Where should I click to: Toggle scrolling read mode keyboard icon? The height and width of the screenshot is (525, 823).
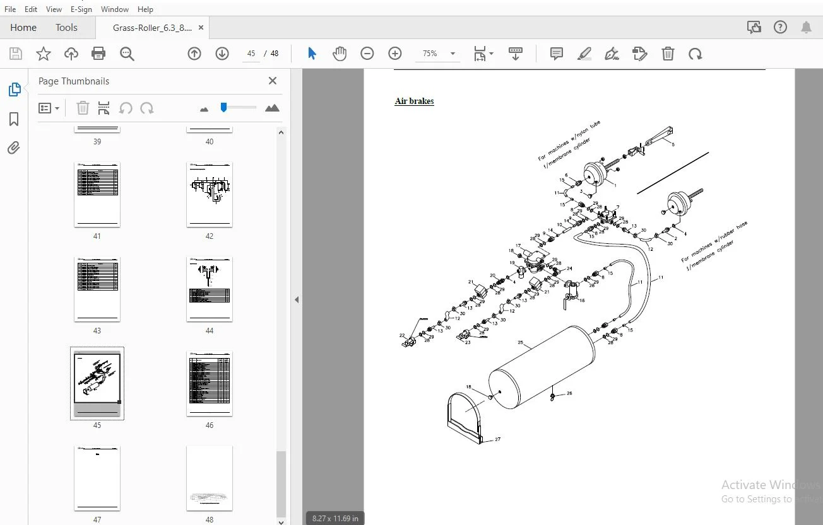516,54
